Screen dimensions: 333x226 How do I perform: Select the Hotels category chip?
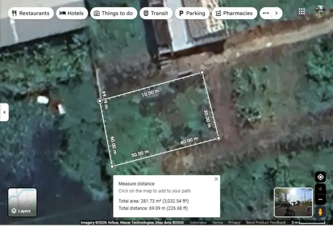coord(72,13)
